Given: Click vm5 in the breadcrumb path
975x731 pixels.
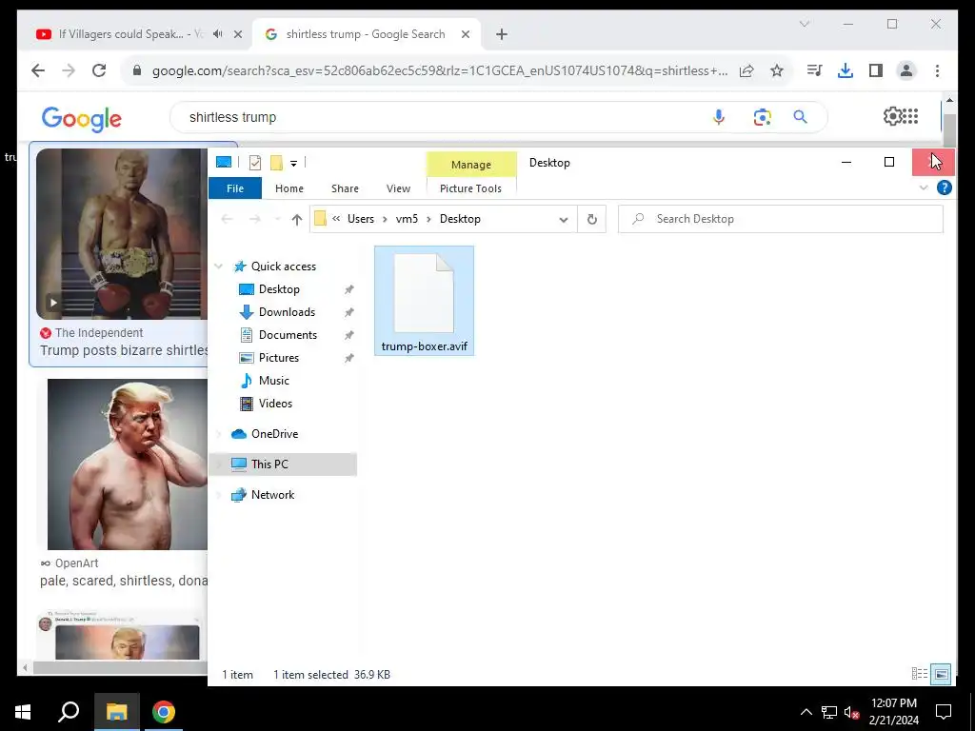Looking at the screenshot, I should [407, 219].
